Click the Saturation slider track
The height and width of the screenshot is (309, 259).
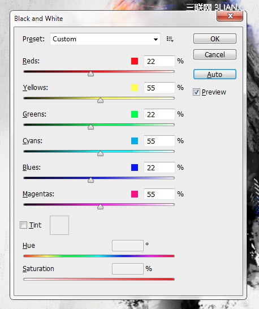click(99, 279)
